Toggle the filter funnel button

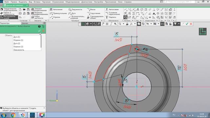[x=175, y=24]
